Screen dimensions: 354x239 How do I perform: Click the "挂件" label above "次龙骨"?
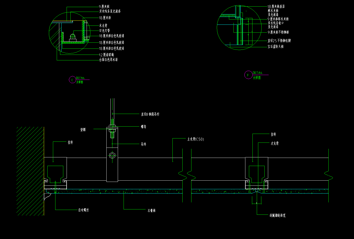pyautogui.click(x=273, y=134)
